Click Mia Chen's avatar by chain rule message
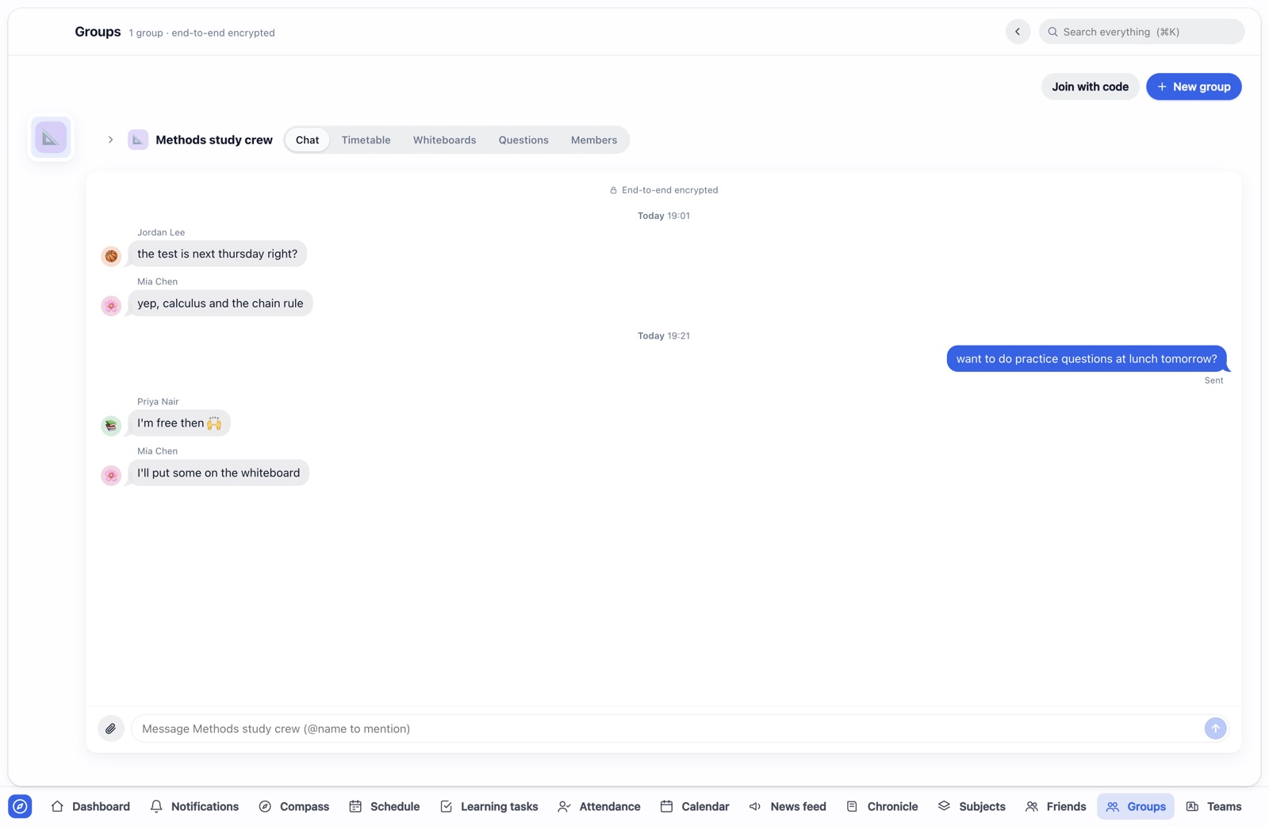Screen dimensions: 1269x826 [111, 306]
